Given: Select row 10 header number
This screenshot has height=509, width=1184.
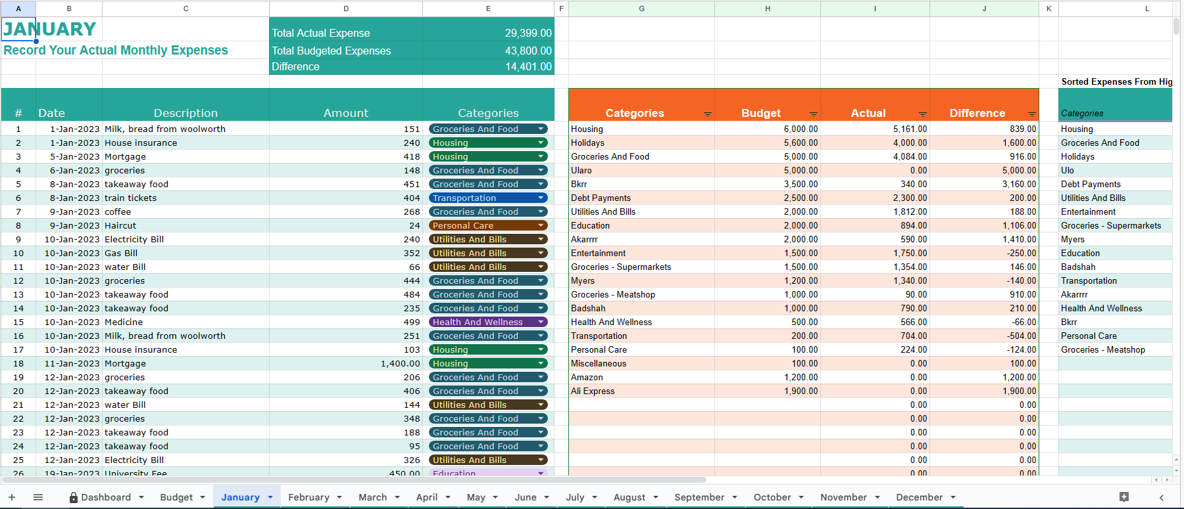Looking at the screenshot, I should click(18, 253).
